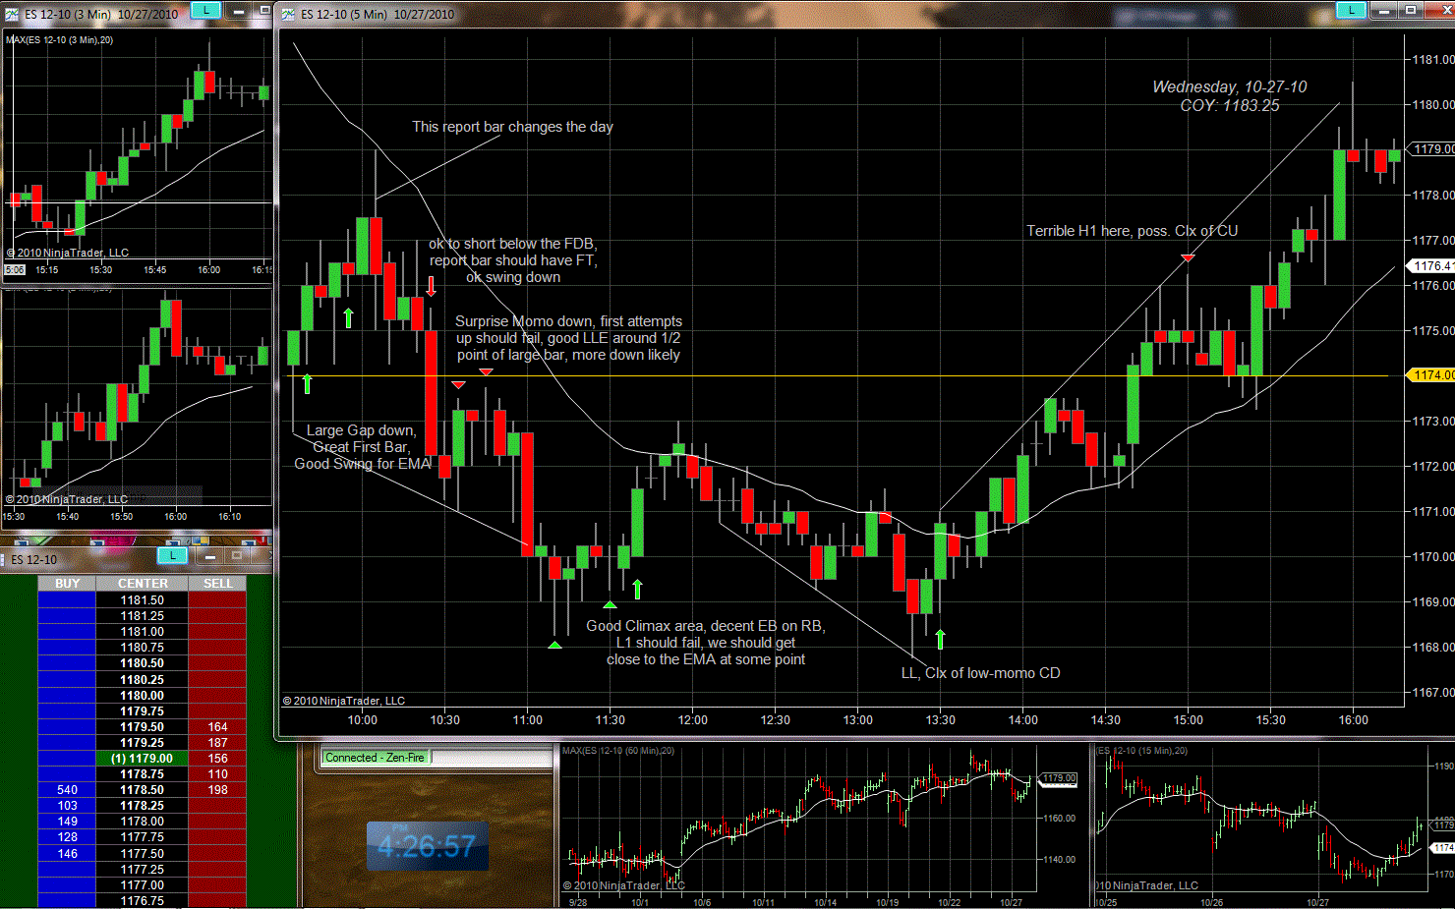Click the L link button on 5 Min chart
This screenshot has width=1455, height=909.
tap(1351, 10)
